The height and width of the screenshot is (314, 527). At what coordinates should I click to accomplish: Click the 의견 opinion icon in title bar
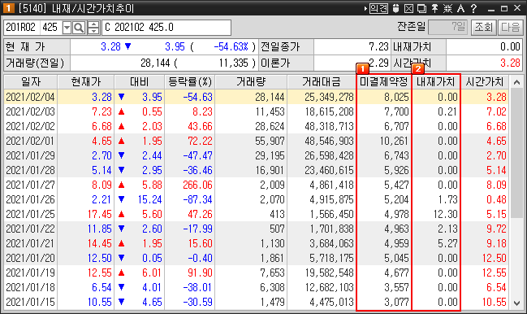coord(378,8)
